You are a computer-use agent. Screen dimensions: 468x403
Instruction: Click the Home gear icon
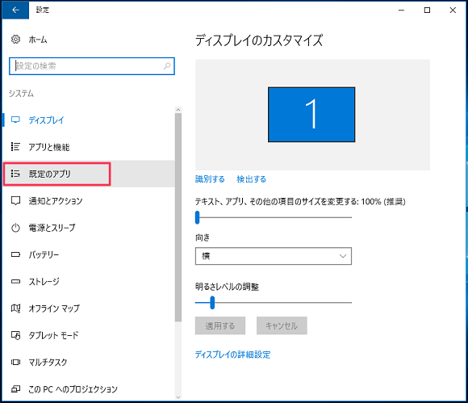pyautogui.click(x=15, y=40)
